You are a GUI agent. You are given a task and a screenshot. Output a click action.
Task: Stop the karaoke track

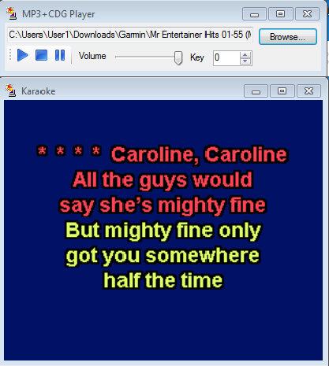[x=41, y=55]
